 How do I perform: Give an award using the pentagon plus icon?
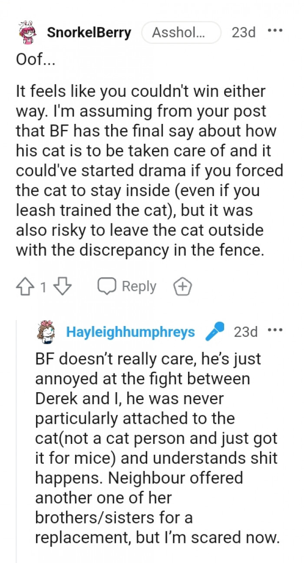pos(183,286)
